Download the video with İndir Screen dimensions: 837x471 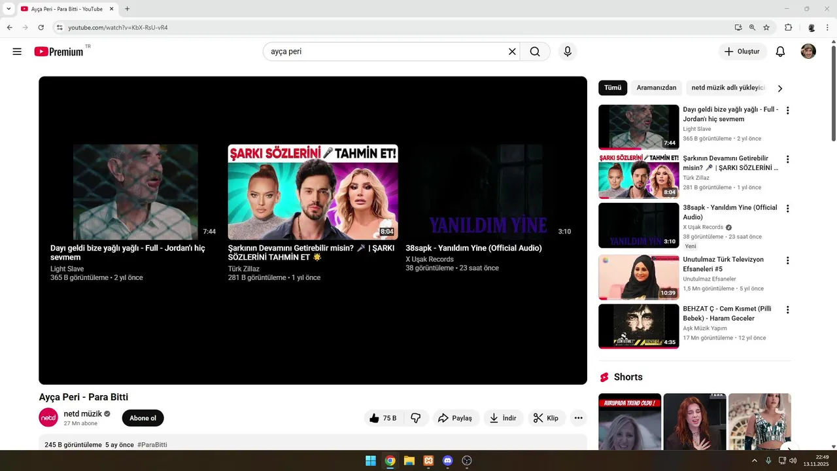[x=503, y=418]
